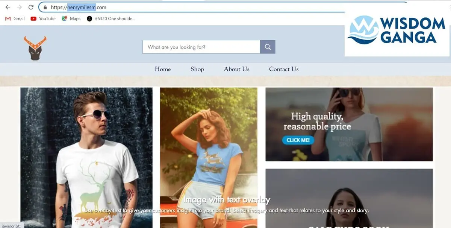Click the woman in blue t-shirt image
The width and height of the screenshot is (451, 228).
pyautogui.click(x=209, y=158)
